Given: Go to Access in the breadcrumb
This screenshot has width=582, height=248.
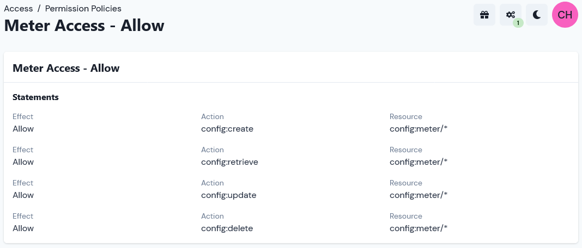Looking at the screenshot, I should 18,8.
